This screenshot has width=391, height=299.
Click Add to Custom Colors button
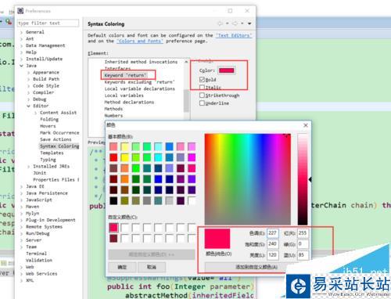tap(256, 267)
